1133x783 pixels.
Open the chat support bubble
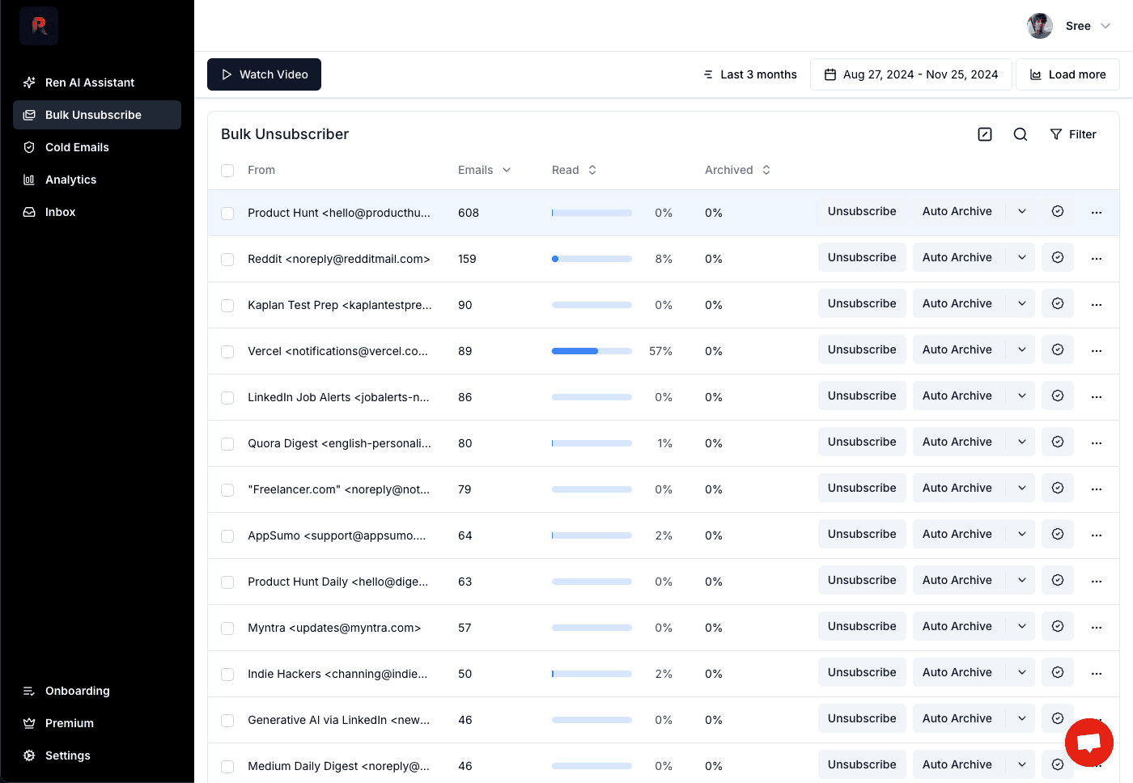(x=1089, y=742)
